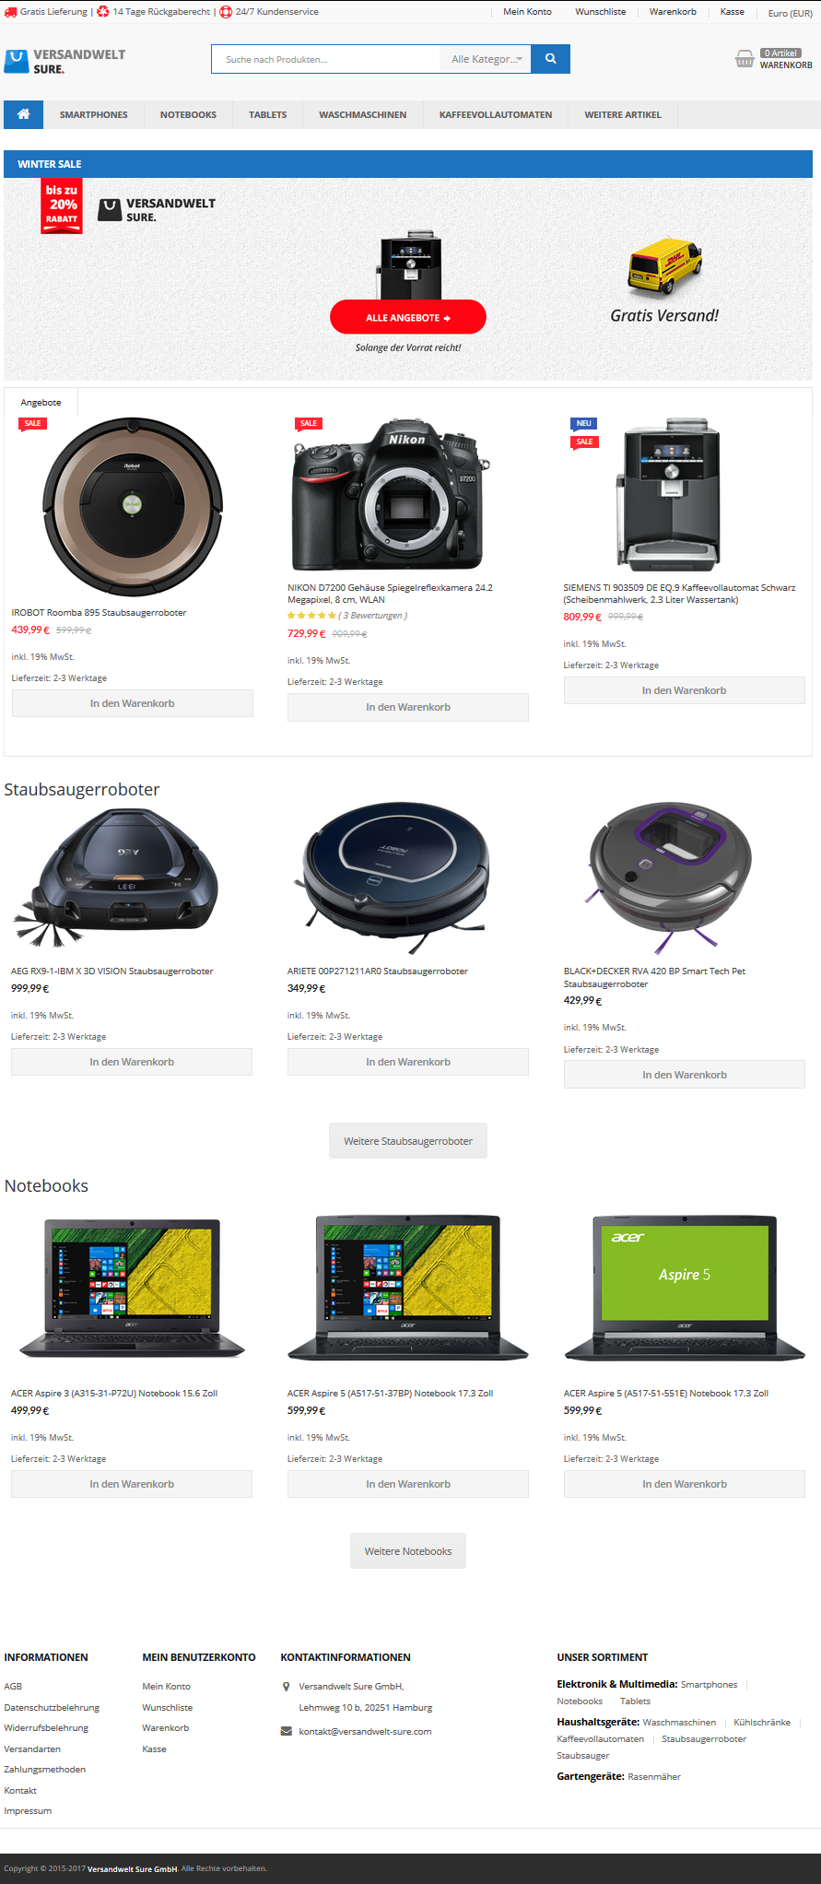Image resolution: width=821 pixels, height=1884 pixels.
Task: Expand the Weitere Artikel menu
Action: tap(623, 115)
